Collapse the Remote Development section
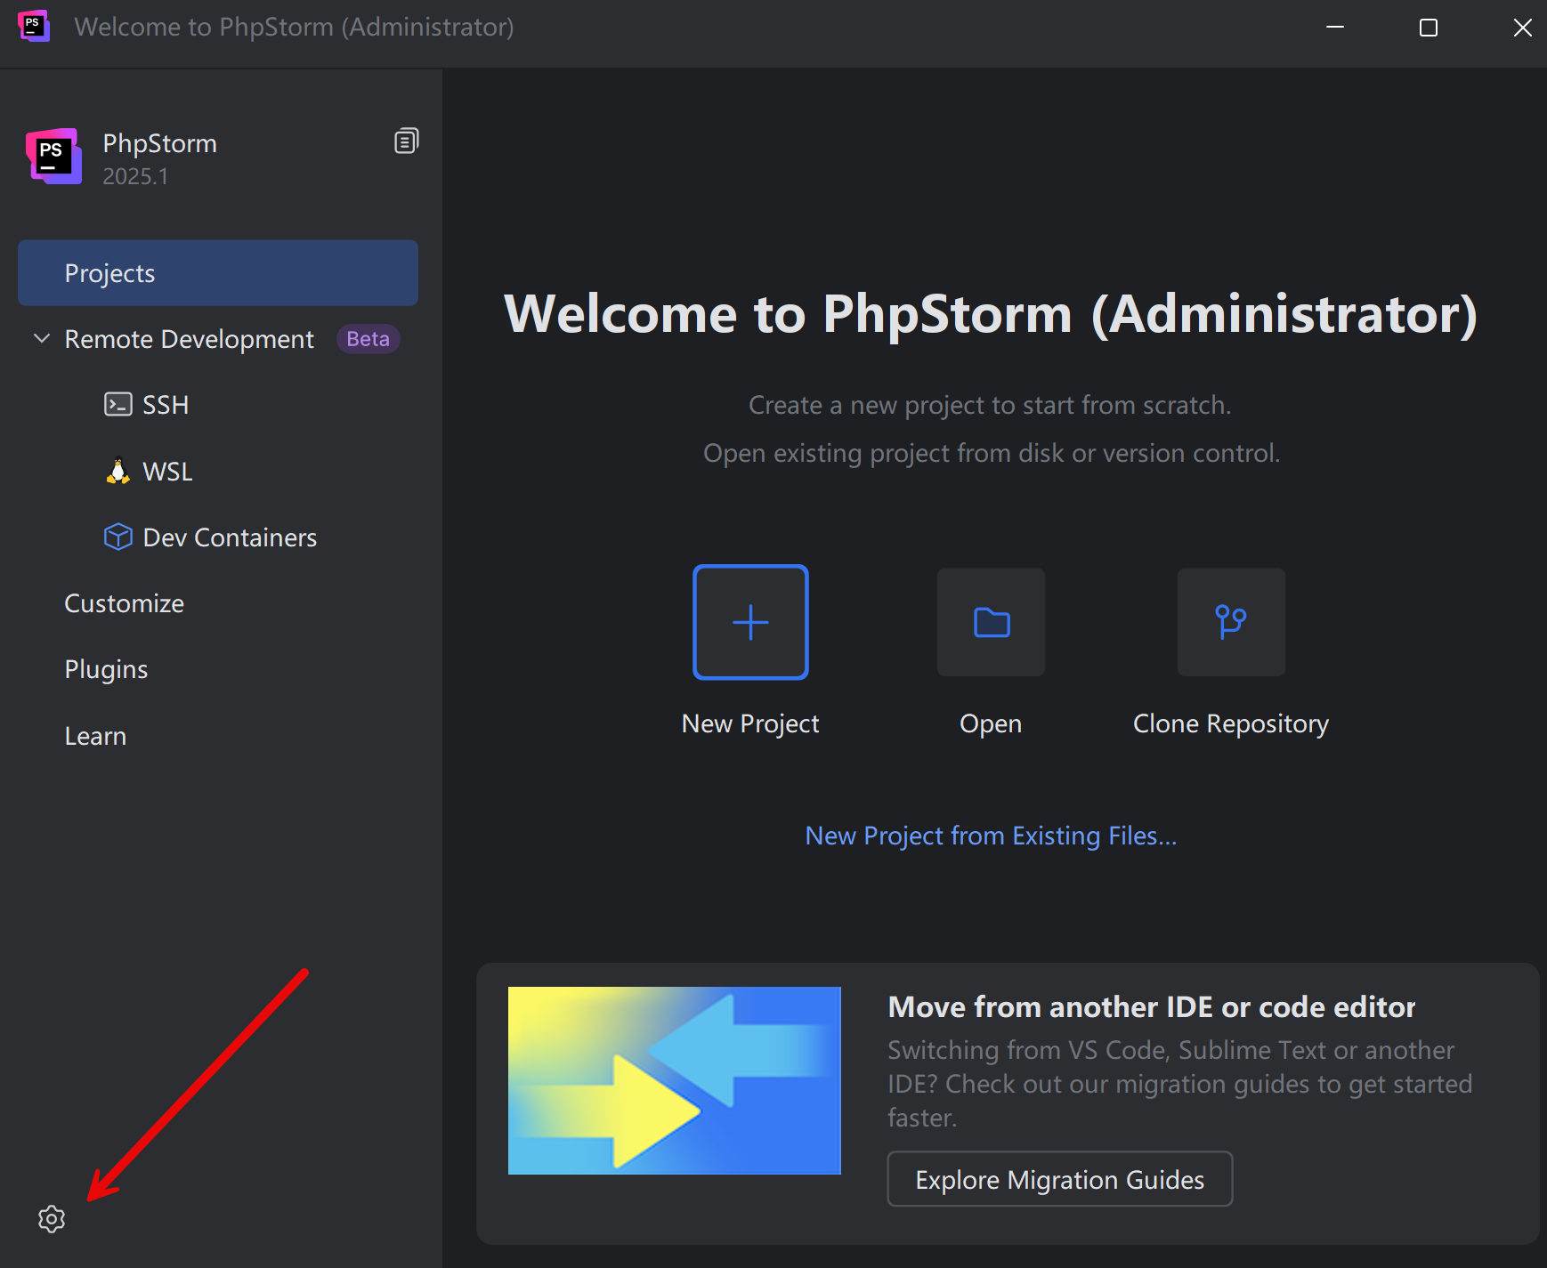This screenshot has height=1268, width=1547. tap(41, 339)
